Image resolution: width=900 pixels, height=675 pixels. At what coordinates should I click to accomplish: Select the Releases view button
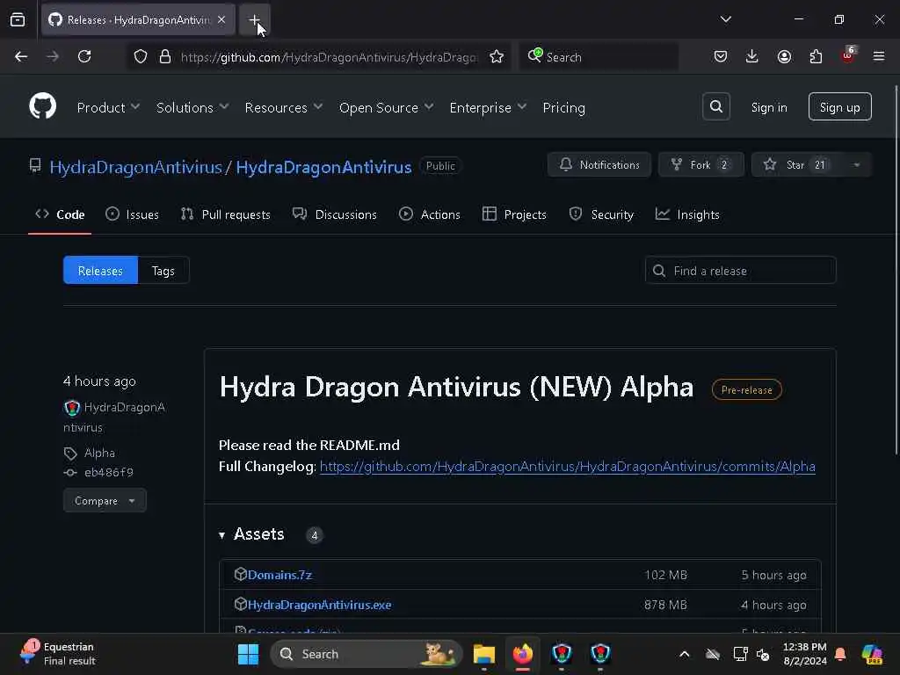[x=100, y=271]
